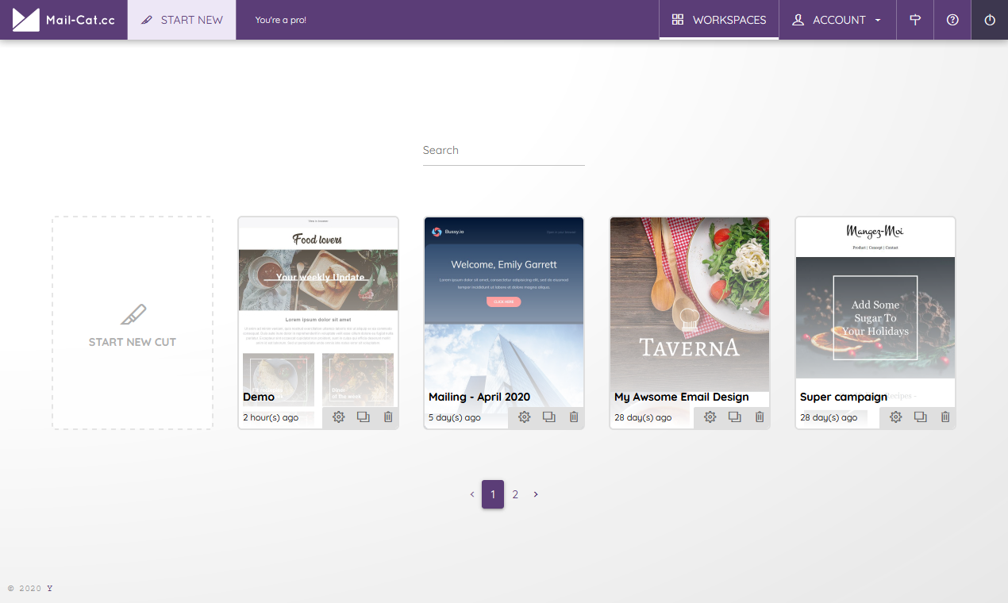
Task: Delete the Demo template with trash icon
Action: (x=387, y=417)
